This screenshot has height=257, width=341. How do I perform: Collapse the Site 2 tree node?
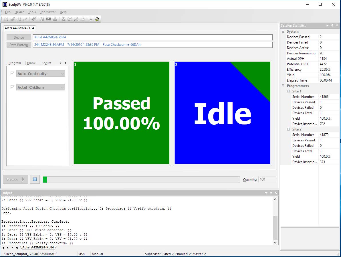click(289, 129)
